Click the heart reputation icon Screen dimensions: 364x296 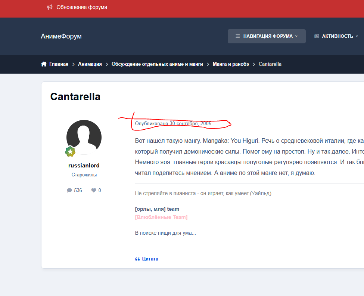tap(94, 190)
